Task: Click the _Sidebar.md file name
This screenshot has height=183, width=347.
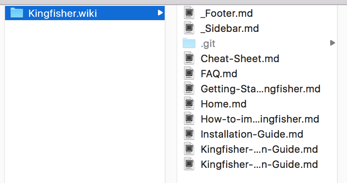Action: tap(230, 29)
